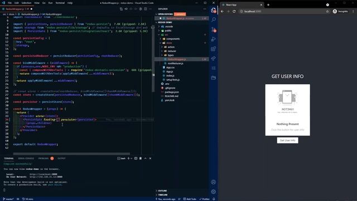Split the terminal panel
This screenshot has height=201, width=357.
tap(136, 159)
